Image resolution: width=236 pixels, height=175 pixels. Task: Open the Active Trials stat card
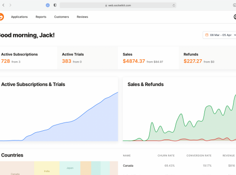tap(88, 58)
